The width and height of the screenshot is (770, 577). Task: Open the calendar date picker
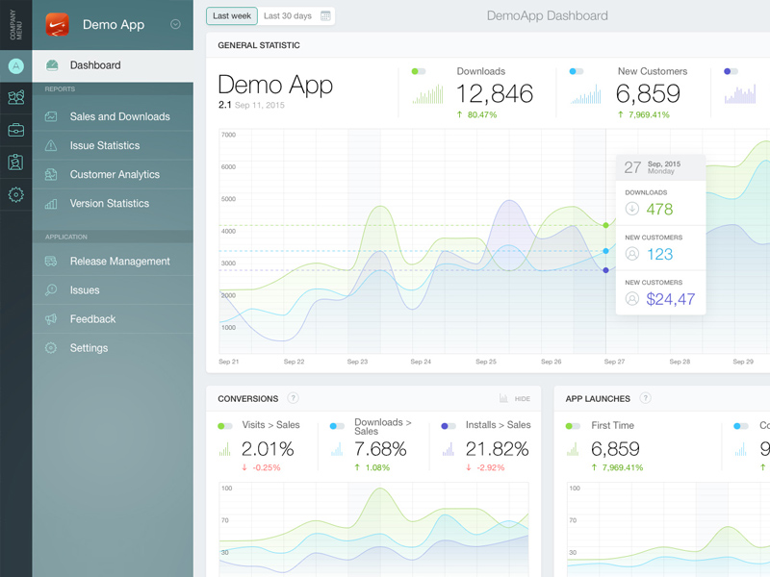[x=325, y=16]
